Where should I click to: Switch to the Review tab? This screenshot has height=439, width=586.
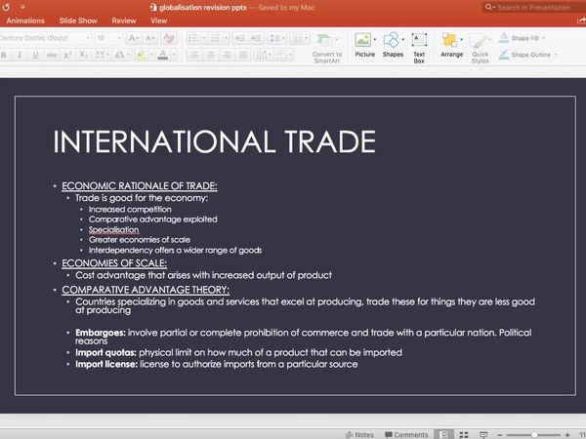(x=124, y=20)
